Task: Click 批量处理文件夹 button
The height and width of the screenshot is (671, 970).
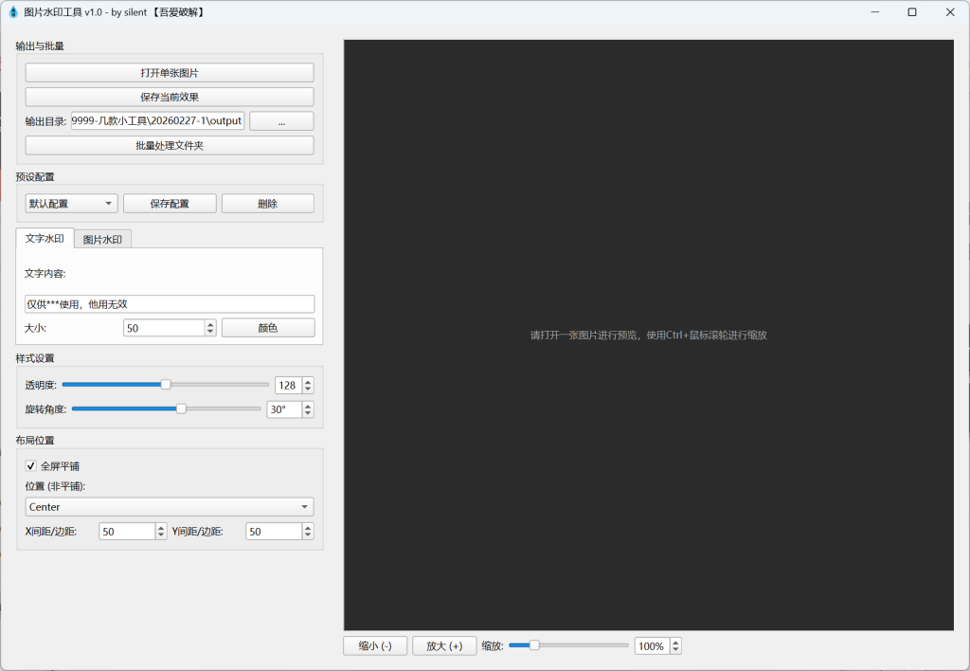Action: [169, 145]
